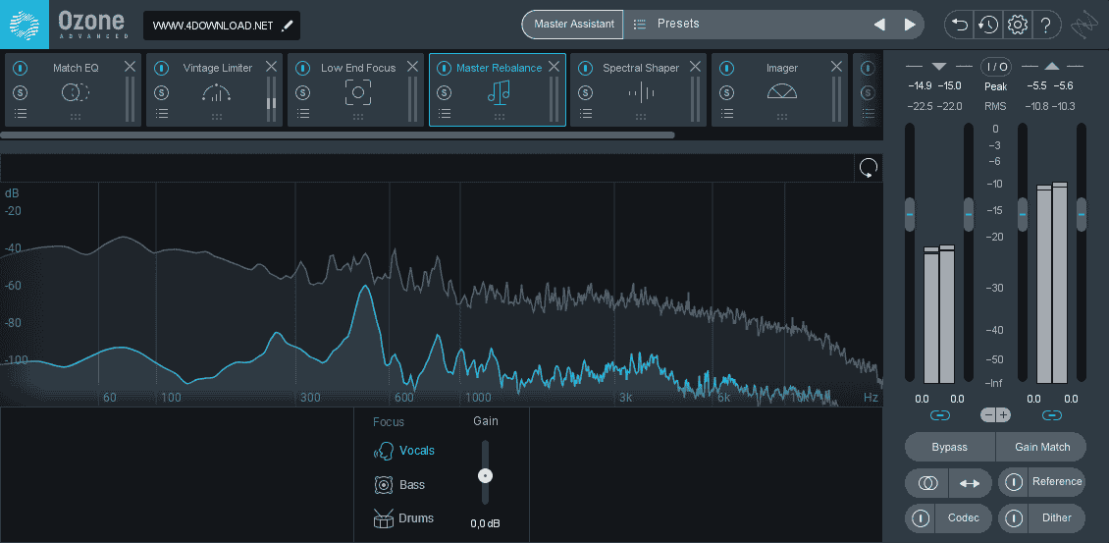Enable the Codec power toggle
The image size is (1109, 543).
pos(921,518)
